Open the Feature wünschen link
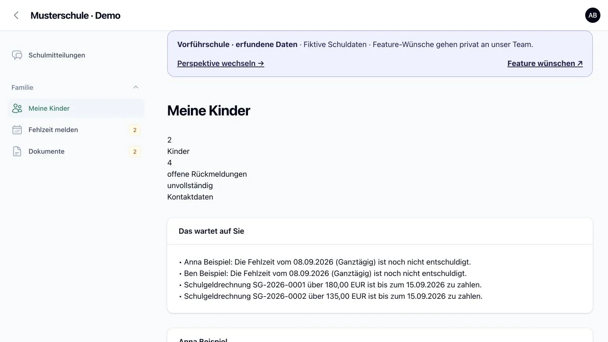The image size is (608, 342). click(x=545, y=63)
